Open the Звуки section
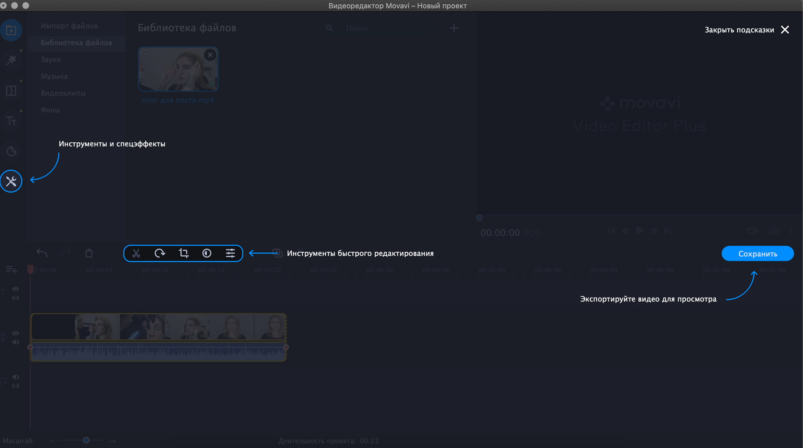Viewport: 803px width, 448px height. [51, 60]
